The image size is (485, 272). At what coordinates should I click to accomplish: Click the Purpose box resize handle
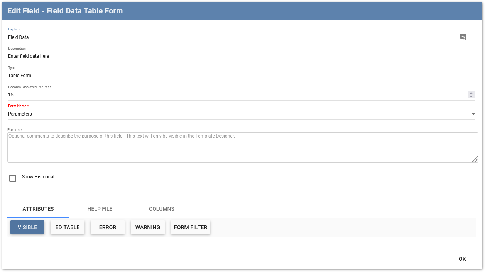click(x=475, y=159)
